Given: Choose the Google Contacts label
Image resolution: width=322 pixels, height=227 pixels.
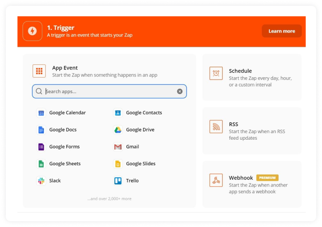Looking at the screenshot, I should point(144,113).
